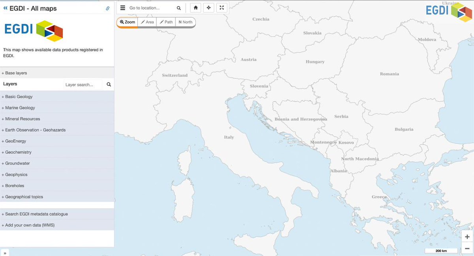This screenshot has height=256, width=474.
Task: Select the Zoom tool
Action: (x=127, y=22)
